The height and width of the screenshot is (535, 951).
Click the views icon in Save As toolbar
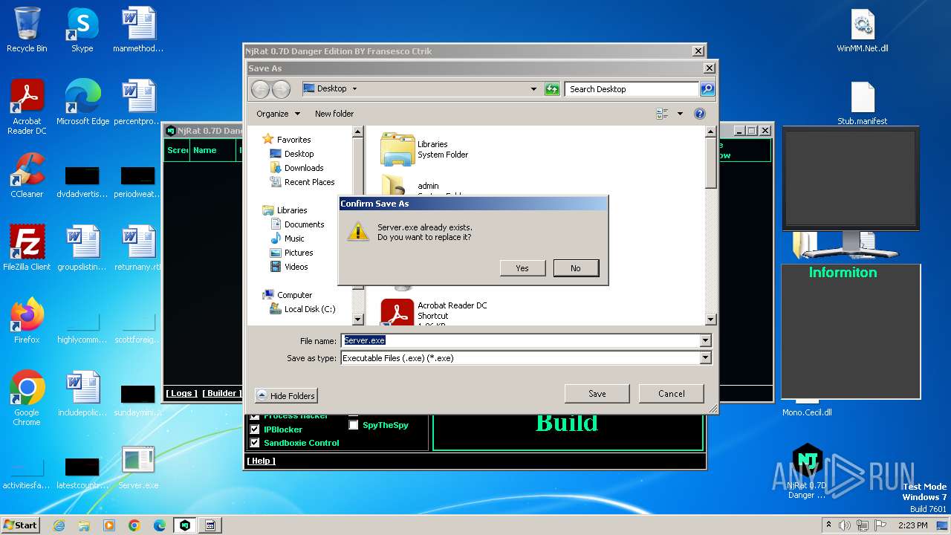pyautogui.click(x=662, y=114)
